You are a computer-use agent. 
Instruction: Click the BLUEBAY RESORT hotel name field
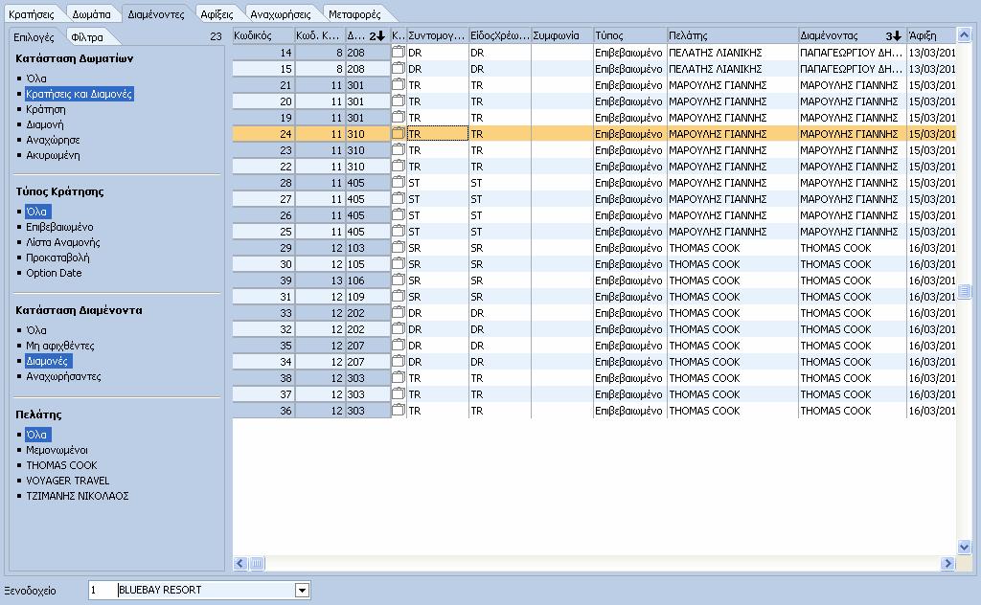coord(206,590)
